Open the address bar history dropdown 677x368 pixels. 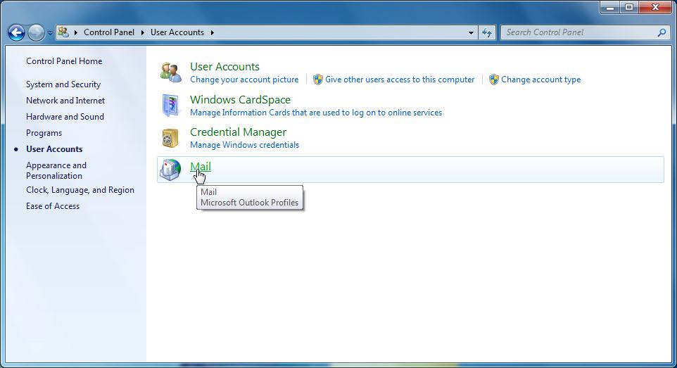click(x=471, y=33)
